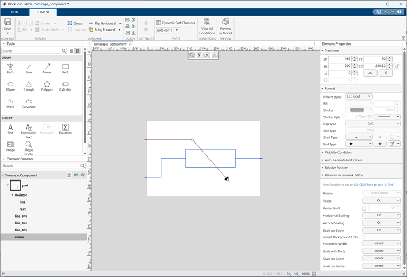Select the Triangle drawing tool

tap(28, 86)
